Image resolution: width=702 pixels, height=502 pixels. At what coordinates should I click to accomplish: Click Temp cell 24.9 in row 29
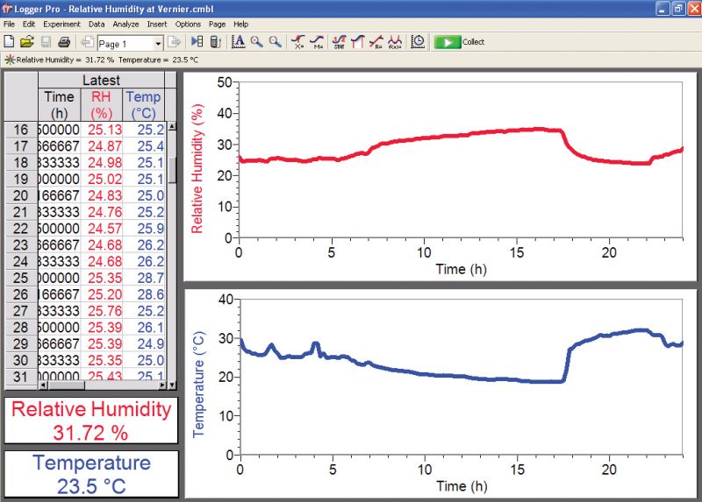(x=144, y=343)
